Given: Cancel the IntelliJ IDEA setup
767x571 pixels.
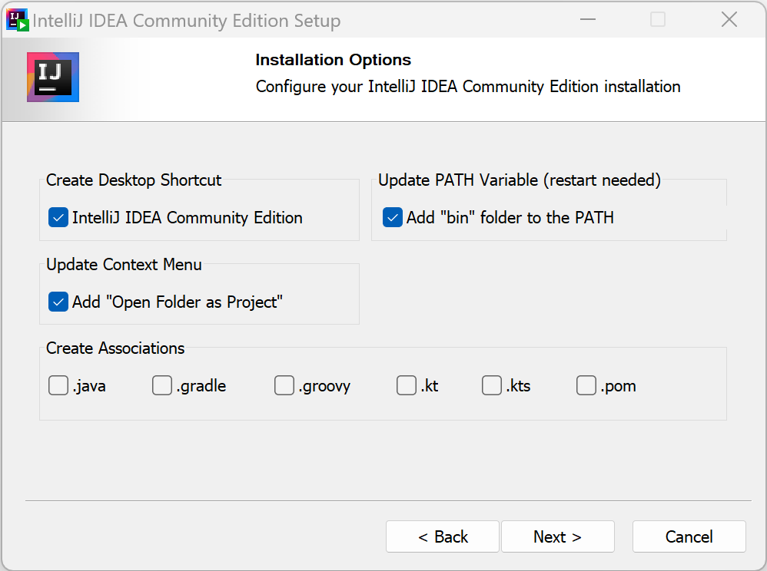Looking at the screenshot, I should [689, 536].
